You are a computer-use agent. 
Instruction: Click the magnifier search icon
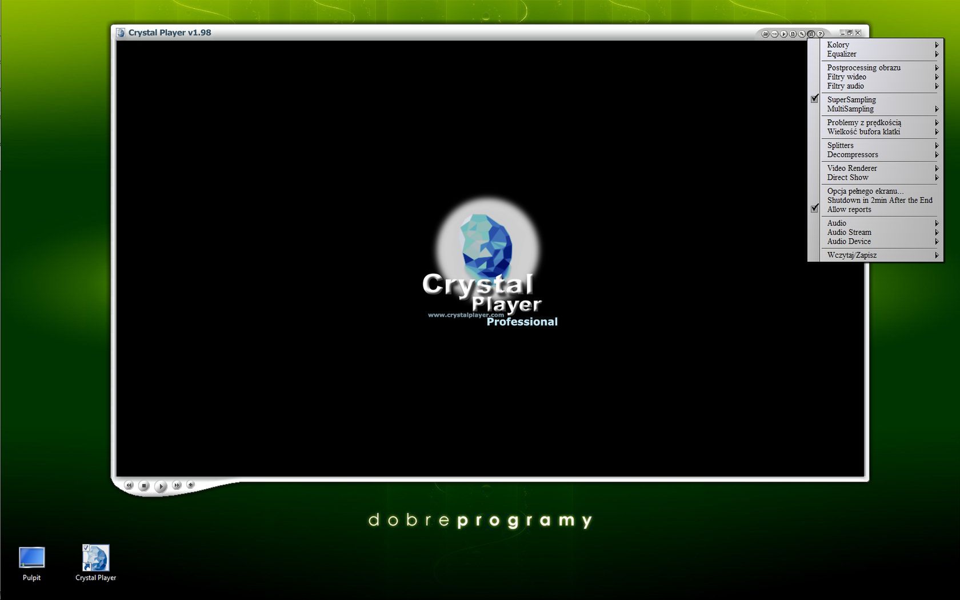pyautogui.click(x=802, y=34)
